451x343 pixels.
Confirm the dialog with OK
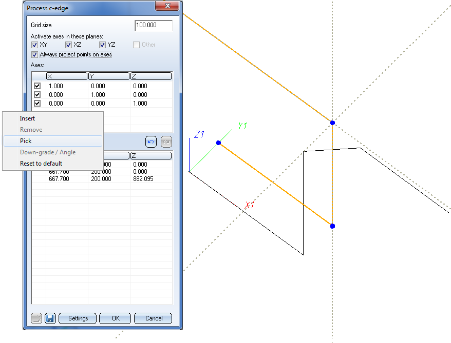pos(116,318)
